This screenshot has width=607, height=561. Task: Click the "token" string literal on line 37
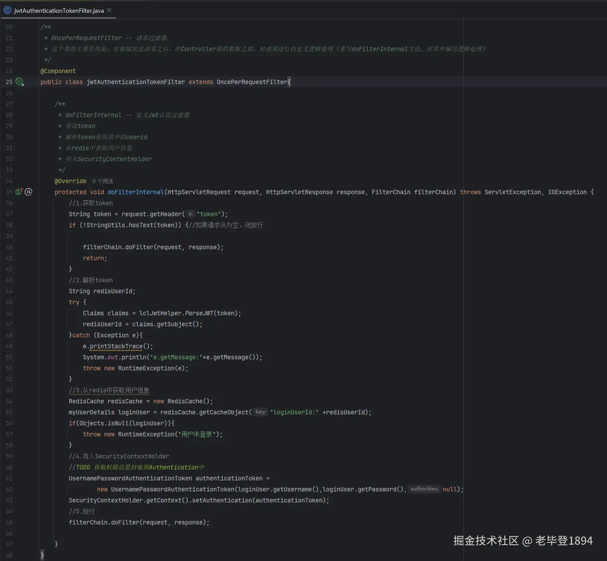coord(208,214)
